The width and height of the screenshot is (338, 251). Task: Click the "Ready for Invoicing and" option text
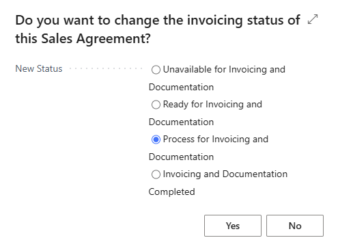click(212, 104)
